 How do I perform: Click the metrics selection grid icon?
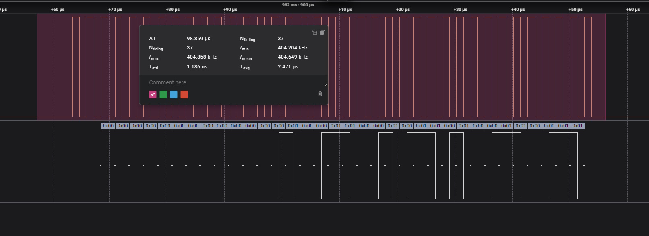315,32
